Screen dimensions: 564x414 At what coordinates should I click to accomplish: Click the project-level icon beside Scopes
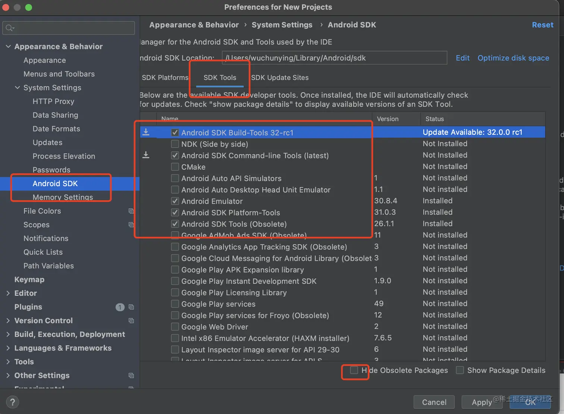tap(131, 225)
